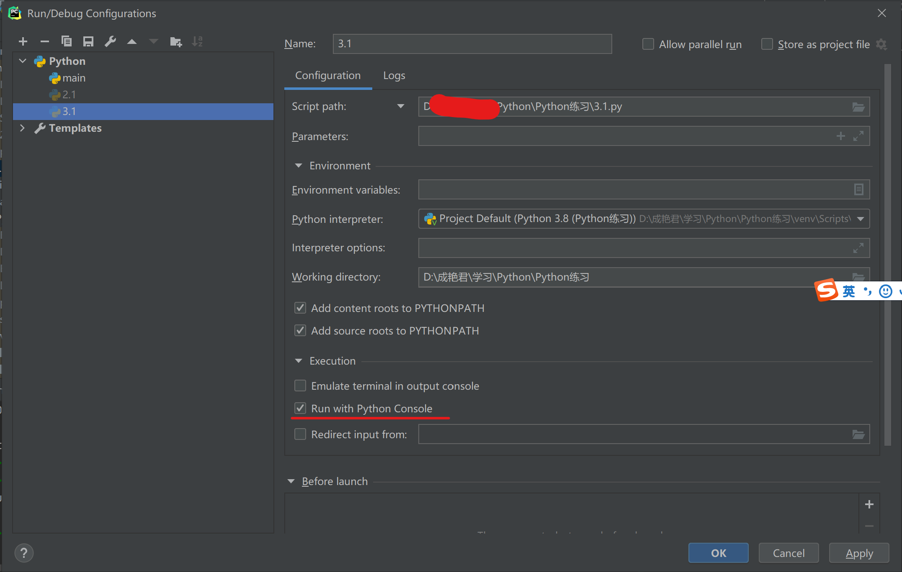The image size is (902, 572).
Task: Click into the Name input field
Action: click(472, 44)
